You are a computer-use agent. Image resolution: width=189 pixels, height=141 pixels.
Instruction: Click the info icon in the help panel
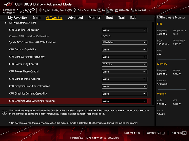(x=4, y=112)
